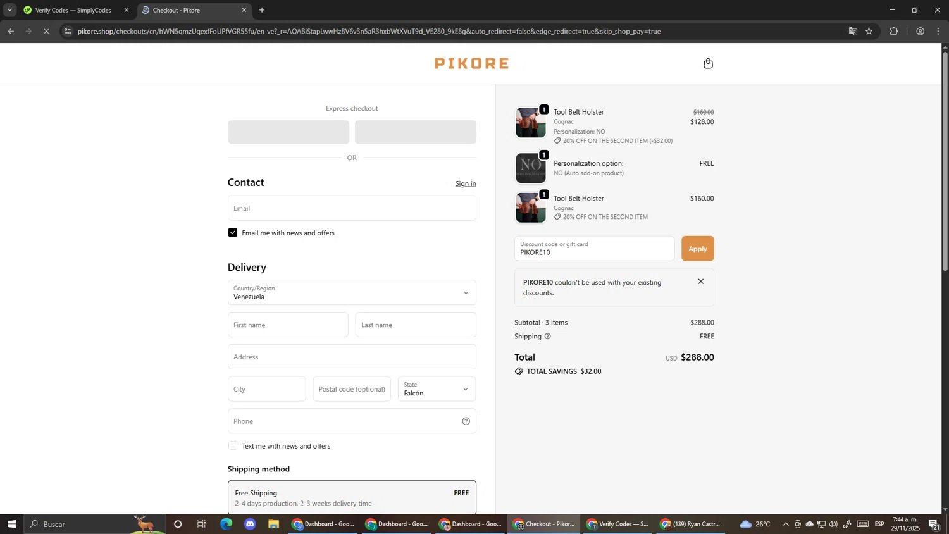This screenshot has height=534, width=949.
Task: Click the phone field help icon
Action: click(466, 421)
